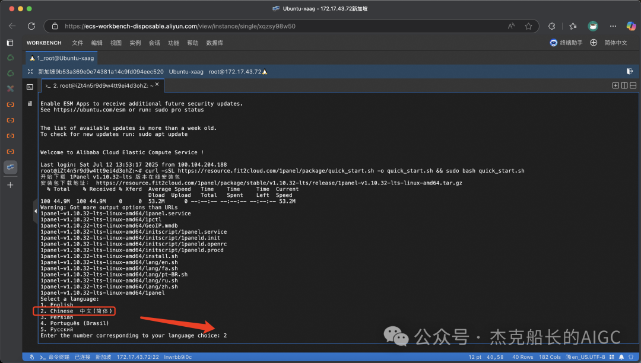
Task: Open the Copilot icon in the browser toolbar
Action: (631, 26)
